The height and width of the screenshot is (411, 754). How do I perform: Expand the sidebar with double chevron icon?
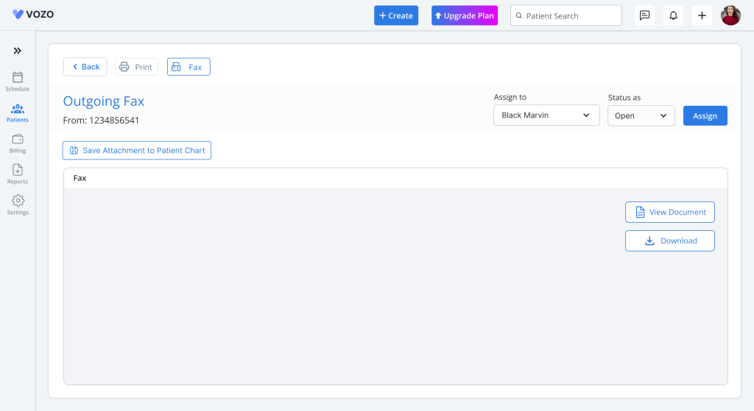click(17, 51)
